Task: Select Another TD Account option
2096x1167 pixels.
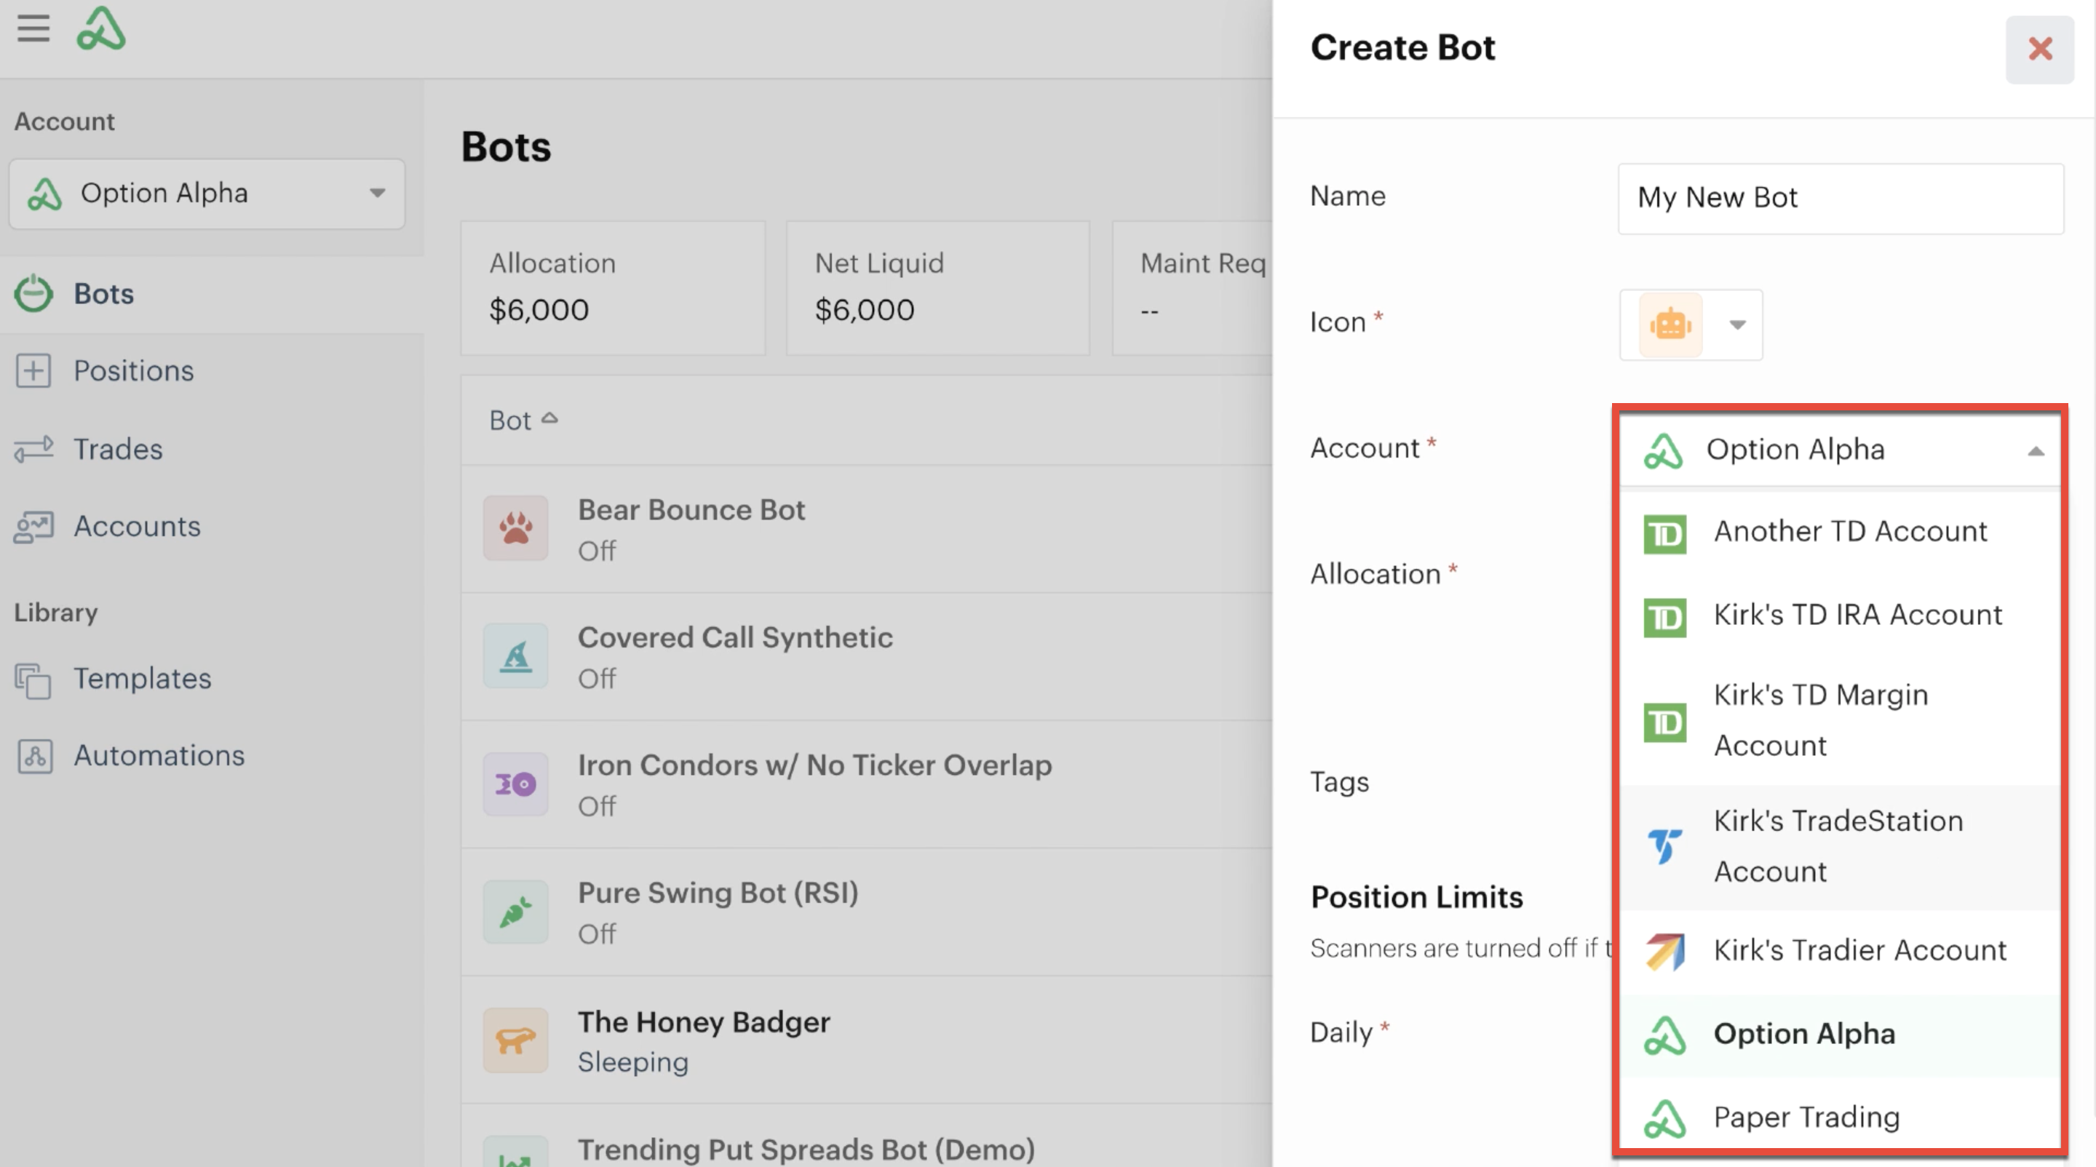Action: [1840, 533]
